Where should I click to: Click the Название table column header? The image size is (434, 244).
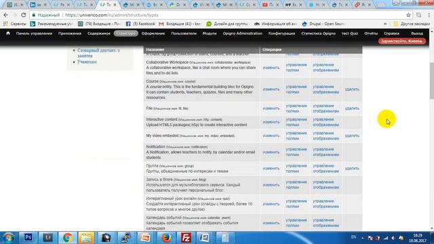tap(155, 49)
